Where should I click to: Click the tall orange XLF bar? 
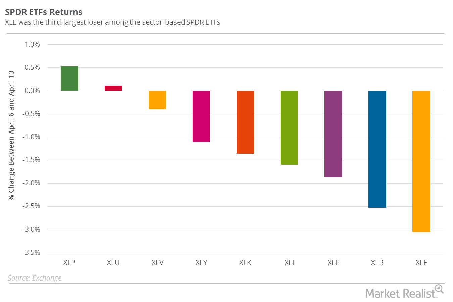coord(421,161)
